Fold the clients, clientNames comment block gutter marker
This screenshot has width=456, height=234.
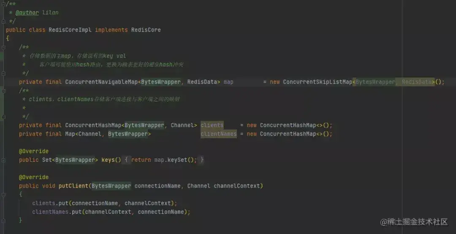[x=3, y=91]
